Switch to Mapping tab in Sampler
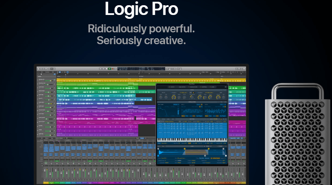This screenshot has width=332, height=185. (204, 87)
